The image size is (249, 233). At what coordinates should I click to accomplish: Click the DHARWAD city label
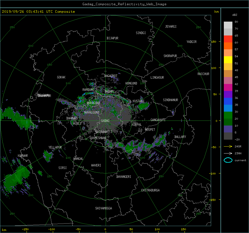point(72,118)
